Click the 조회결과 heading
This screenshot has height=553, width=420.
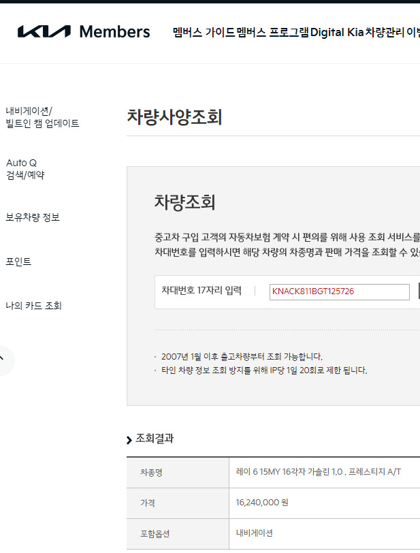coord(155,439)
